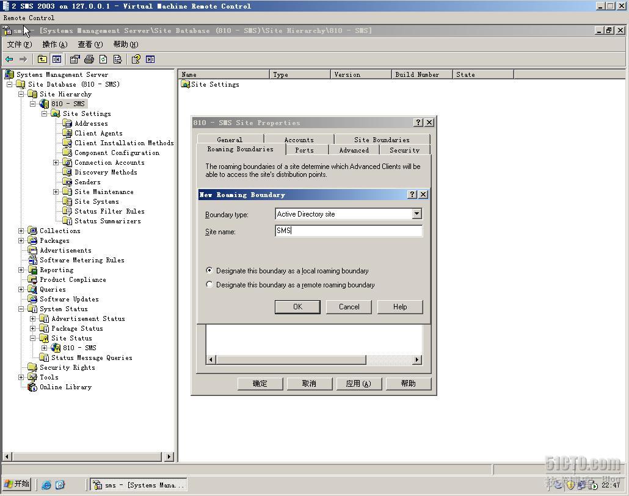Expand the Reporting node

pos(21,270)
